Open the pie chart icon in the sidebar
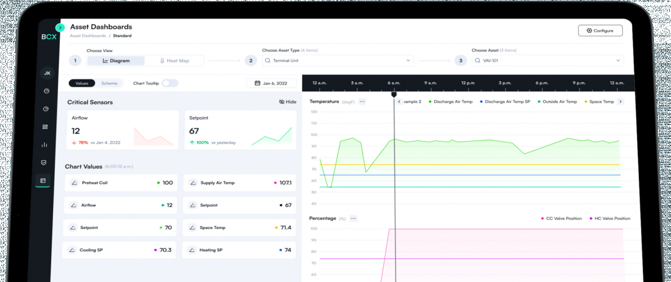Viewport: 671px width, 282px height. (46, 109)
